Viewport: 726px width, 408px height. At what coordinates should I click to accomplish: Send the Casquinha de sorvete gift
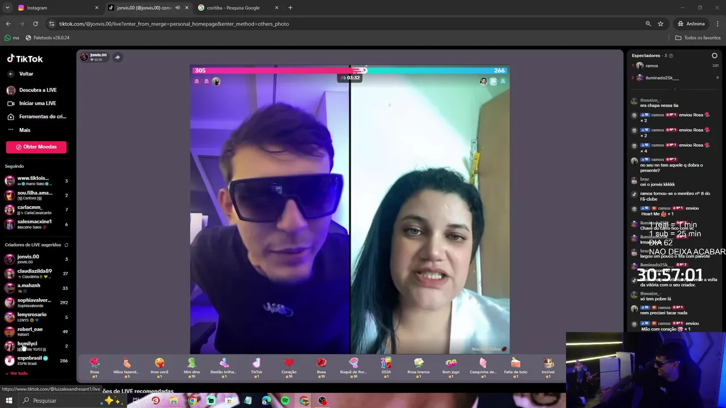pos(483,367)
